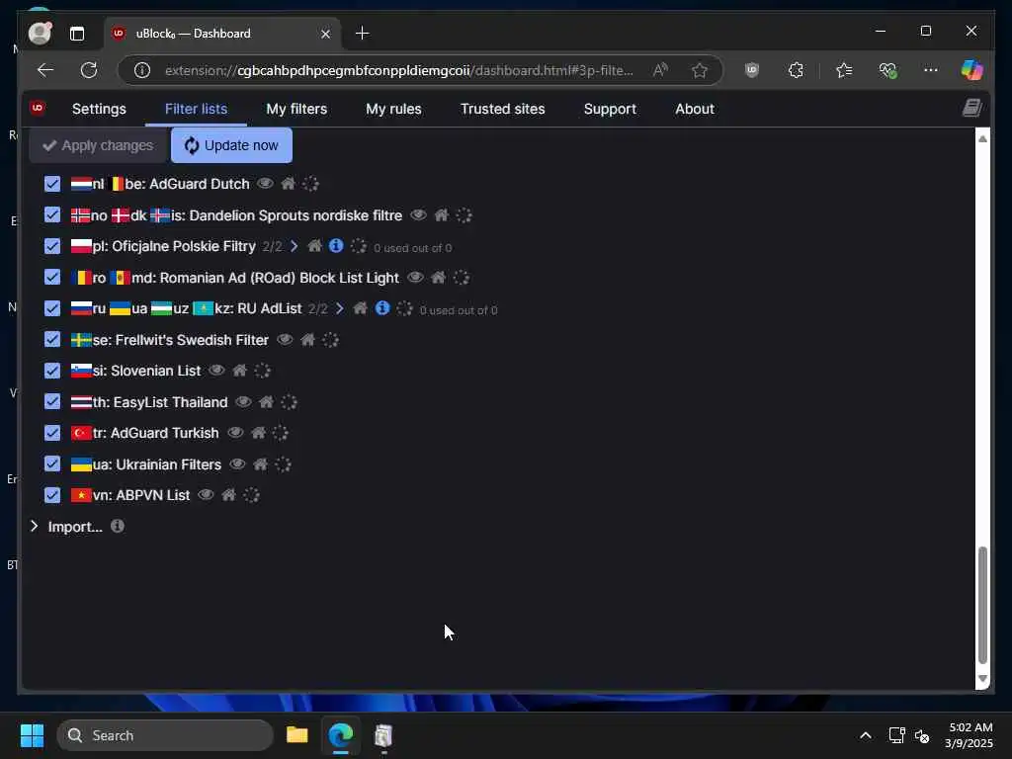Open home page of AdGuard Dutch list
The width and height of the screenshot is (1012, 759).
pos(288,184)
